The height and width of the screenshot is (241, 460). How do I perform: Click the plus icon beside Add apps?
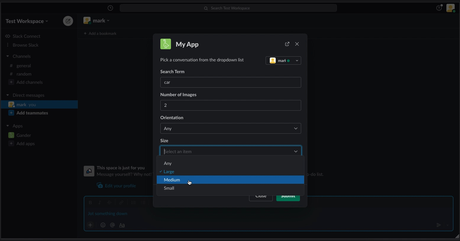[x=11, y=143]
